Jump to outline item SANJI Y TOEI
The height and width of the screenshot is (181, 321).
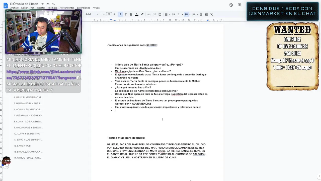tap(22, 146)
